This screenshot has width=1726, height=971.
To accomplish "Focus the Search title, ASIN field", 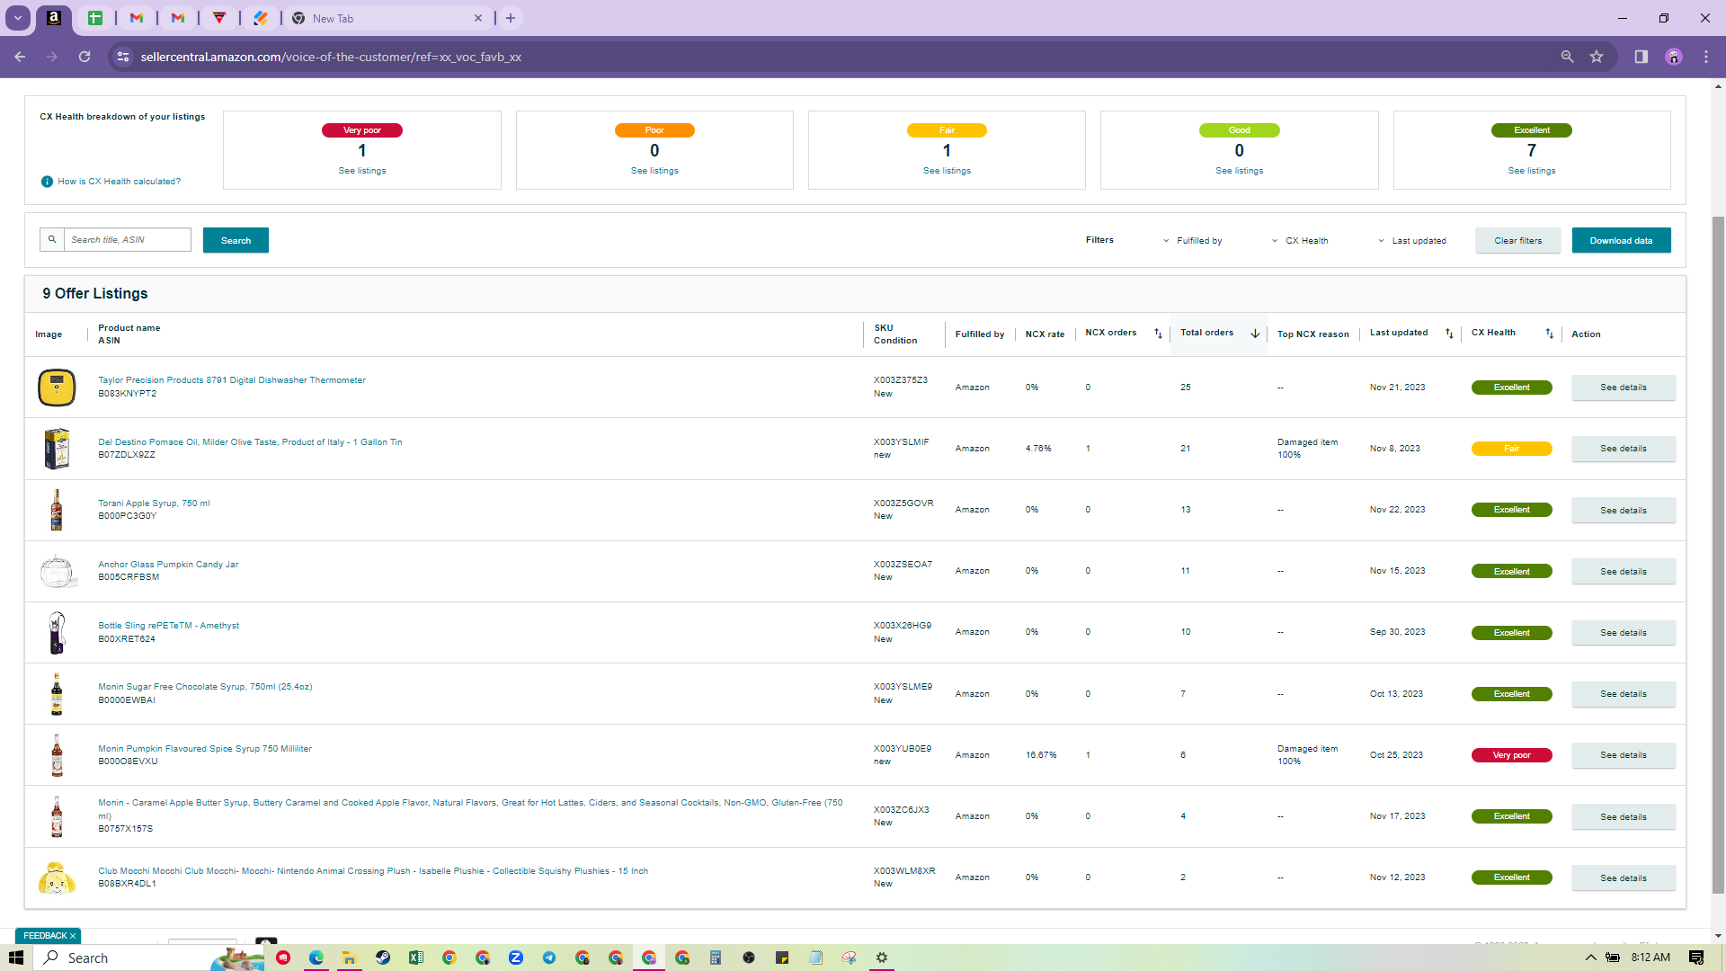I will tap(127, 240).
